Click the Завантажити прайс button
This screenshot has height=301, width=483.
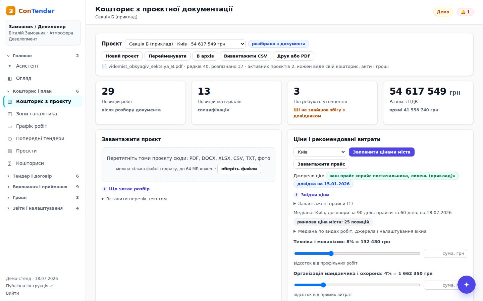[321, 164]
